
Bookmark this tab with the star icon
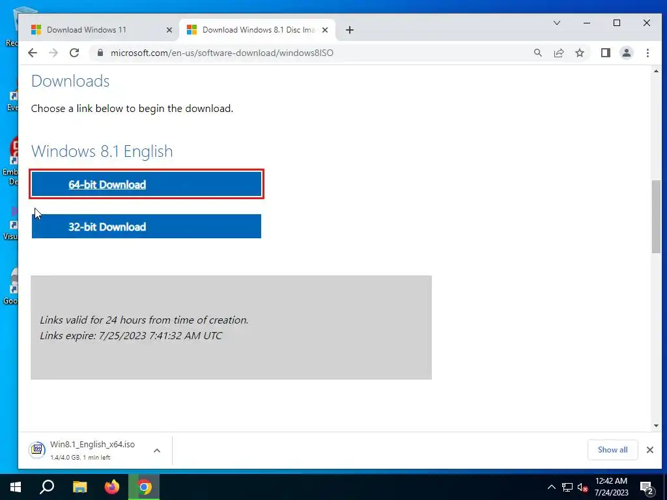(x=579, y=53)
